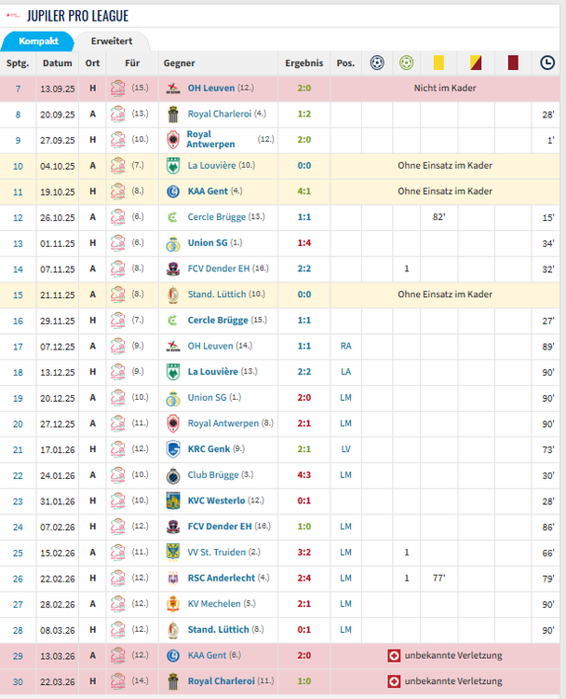Click 'Nicht im Kader' text in matchday 7 row
This screenshot has height=699, width=566.
pos(445,89)
